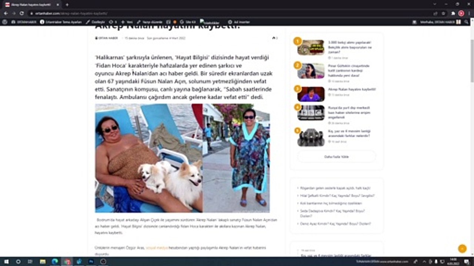Open site name dashboard item in admin bar
The height and width of the screenshot is (266, 474).
(x=24, y=22)
